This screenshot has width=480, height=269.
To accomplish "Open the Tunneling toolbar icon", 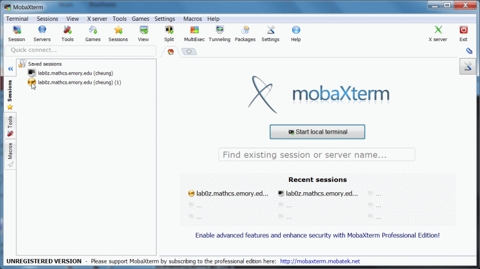I will (220, 33).
